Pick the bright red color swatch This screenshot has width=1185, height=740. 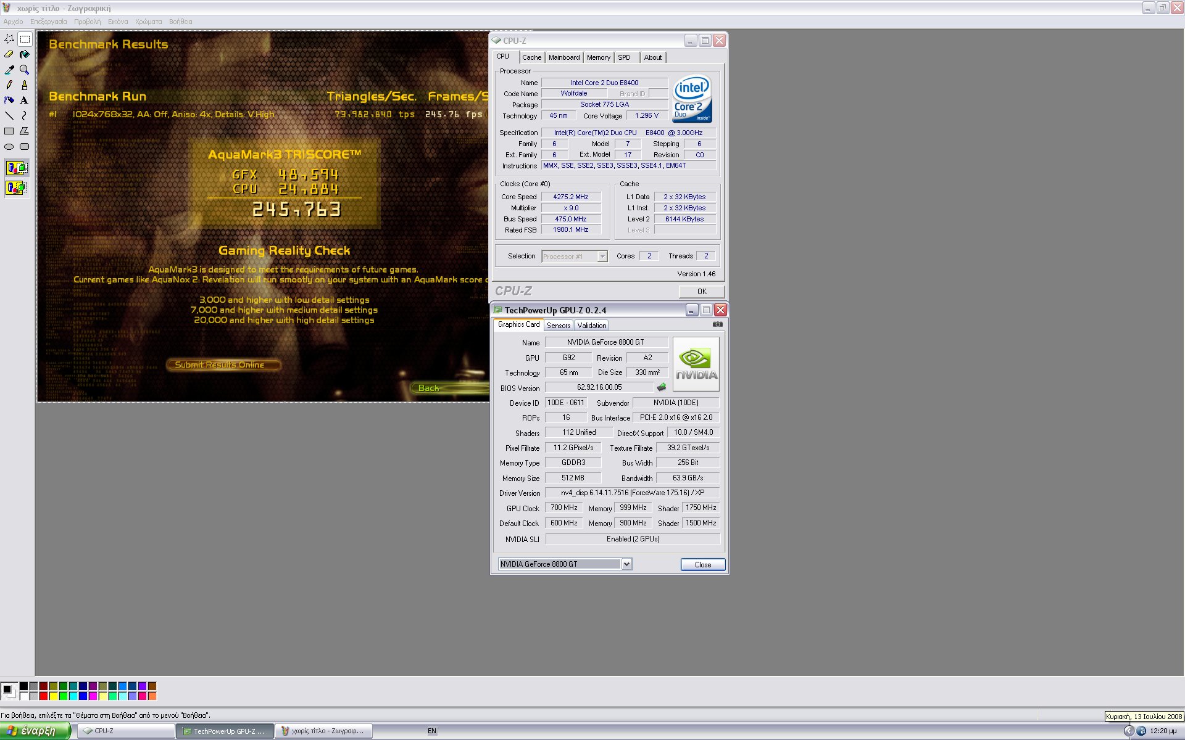(43, 696)
